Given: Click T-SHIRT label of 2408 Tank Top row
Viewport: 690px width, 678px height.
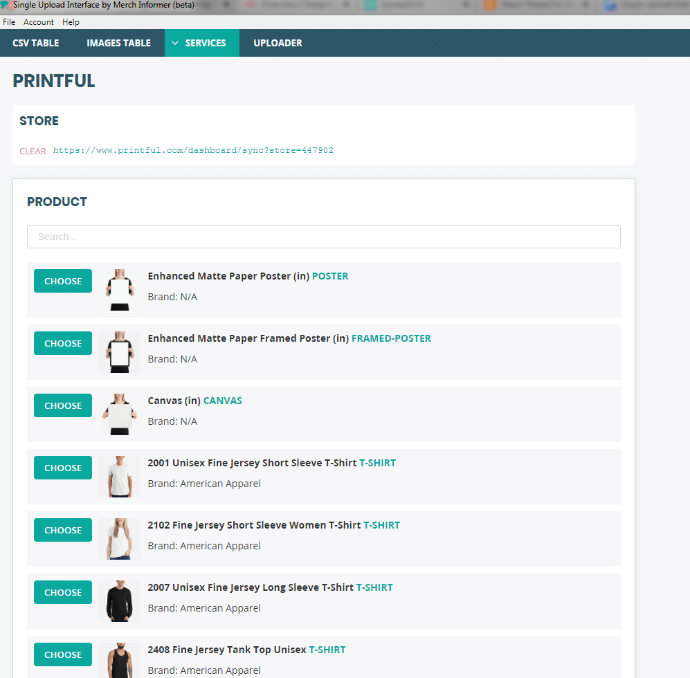Looking at the screenshot, I should click(x=327, y=650).
